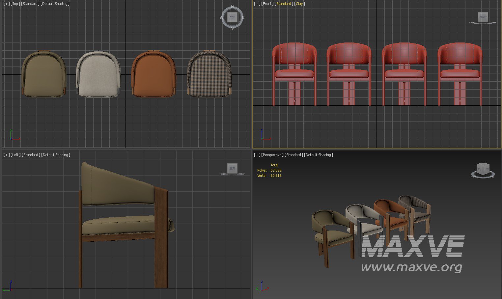Open the [Left] point-of-view label menu
502x299 pixels.
coord(15,155)
